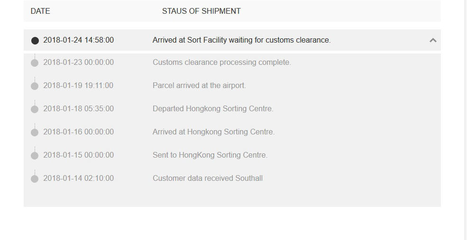Collapse the shipment history chevron
Viewport: 467px width, 240px height.
pos(432,40)
